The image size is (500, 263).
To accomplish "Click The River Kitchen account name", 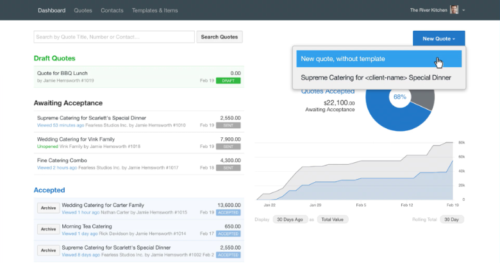I will [429, 10].
